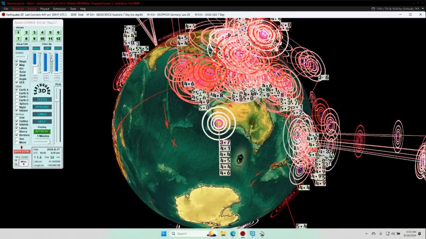Click the Windows Start button
This screenshot has width=426, height=239.
[164, 234]
